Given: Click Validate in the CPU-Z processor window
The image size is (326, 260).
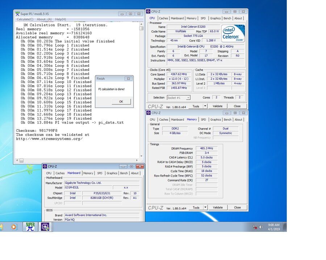Looking at the screenshot, I should click(x=217, y=106).
